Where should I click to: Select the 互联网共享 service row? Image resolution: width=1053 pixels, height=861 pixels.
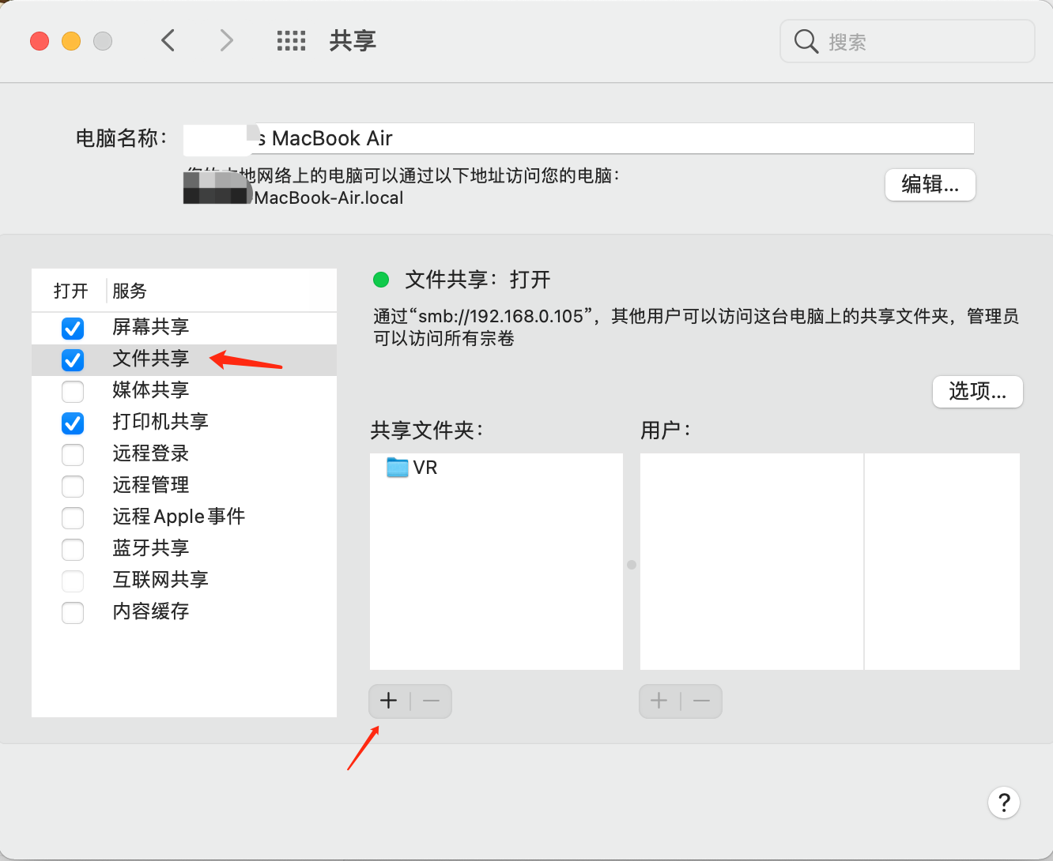184,581
